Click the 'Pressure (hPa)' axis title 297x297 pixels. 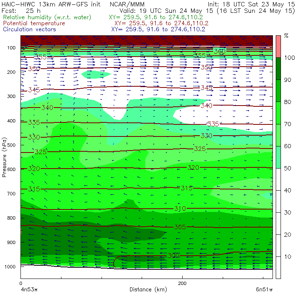(x=4, y=157)
